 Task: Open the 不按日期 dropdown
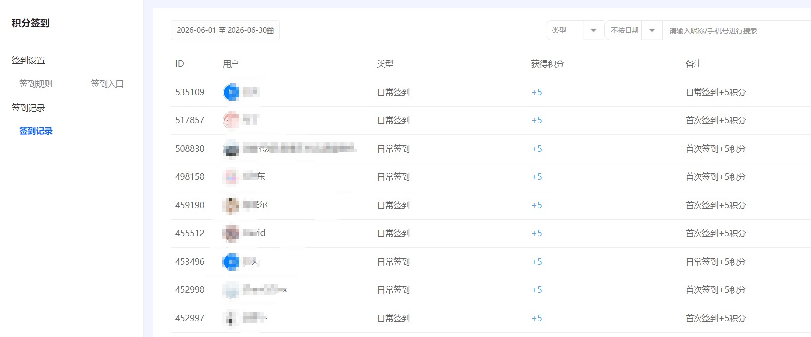[x=634, y=30]
